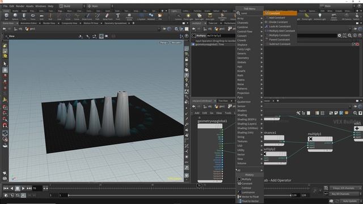Choose the highlighted Constant entry
Image resolution: width=363 pixels, height=204 pixels.
tap(280, 13)
